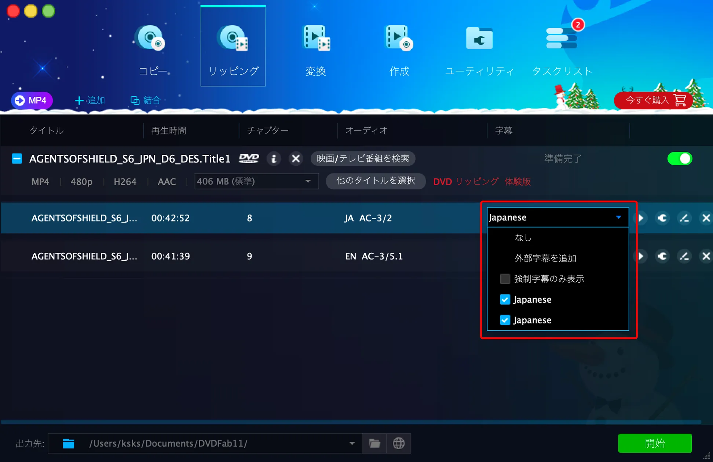Minimize the window with yellow button

[x=31, y=11]
